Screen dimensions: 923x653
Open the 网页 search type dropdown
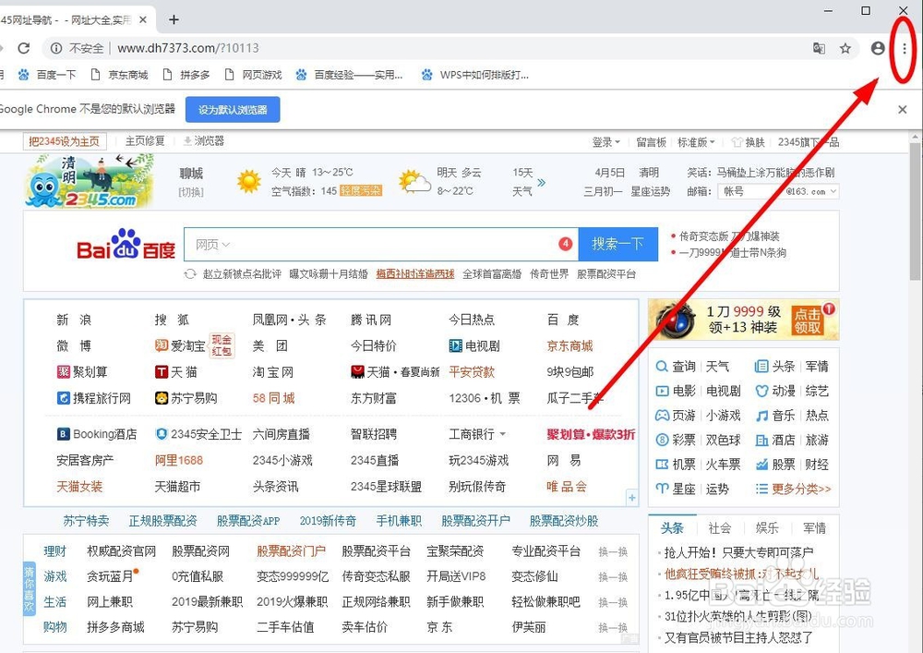[x=212, y=245]
